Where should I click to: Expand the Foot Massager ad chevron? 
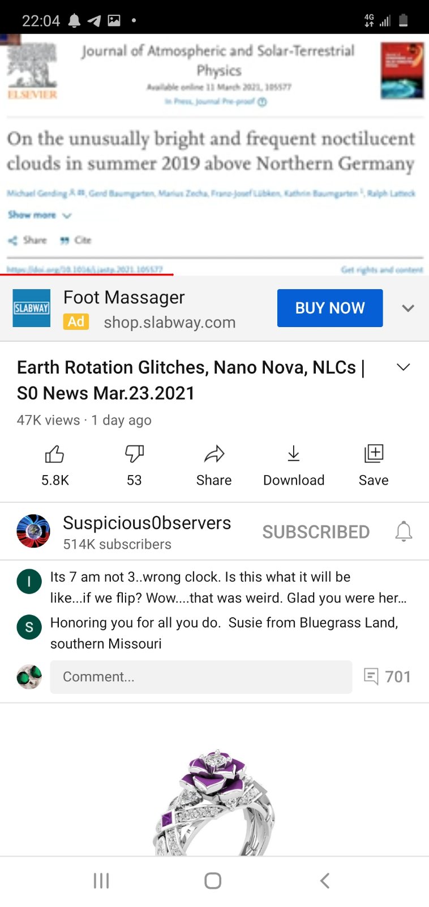coord(408,308)
